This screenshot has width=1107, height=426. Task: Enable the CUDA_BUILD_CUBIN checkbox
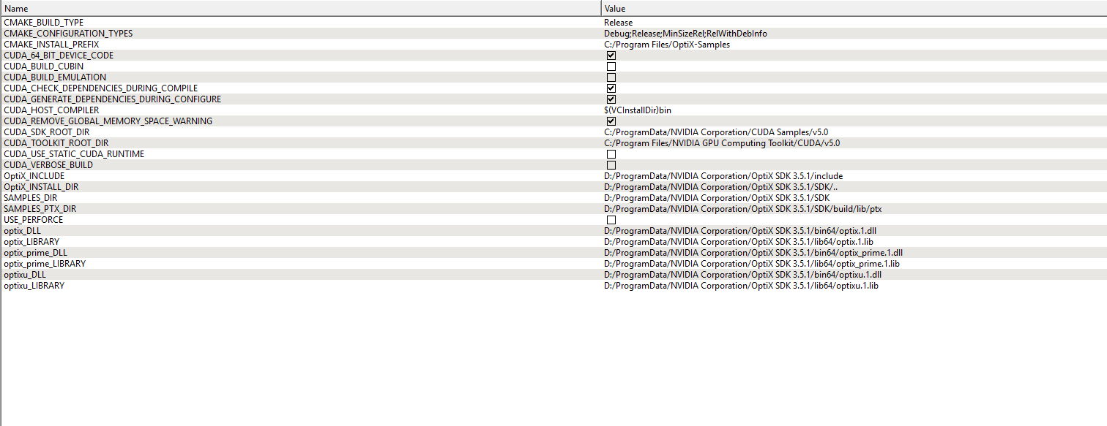[x=611, y=66]
